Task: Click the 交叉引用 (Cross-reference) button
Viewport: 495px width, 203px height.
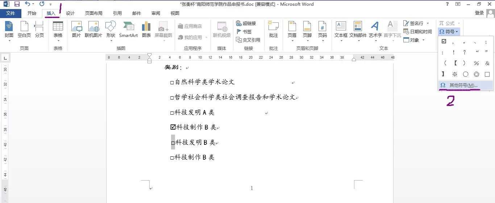Action: (248, 40)
